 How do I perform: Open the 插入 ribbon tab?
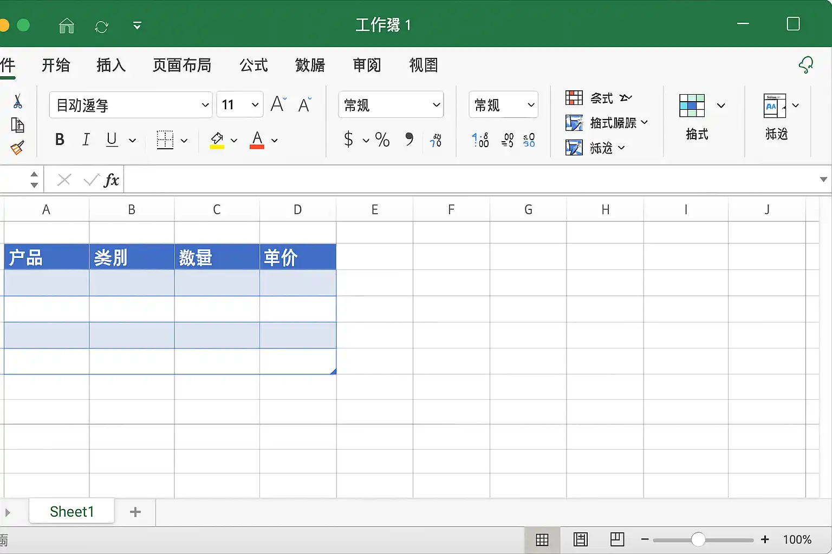(111, 65)
